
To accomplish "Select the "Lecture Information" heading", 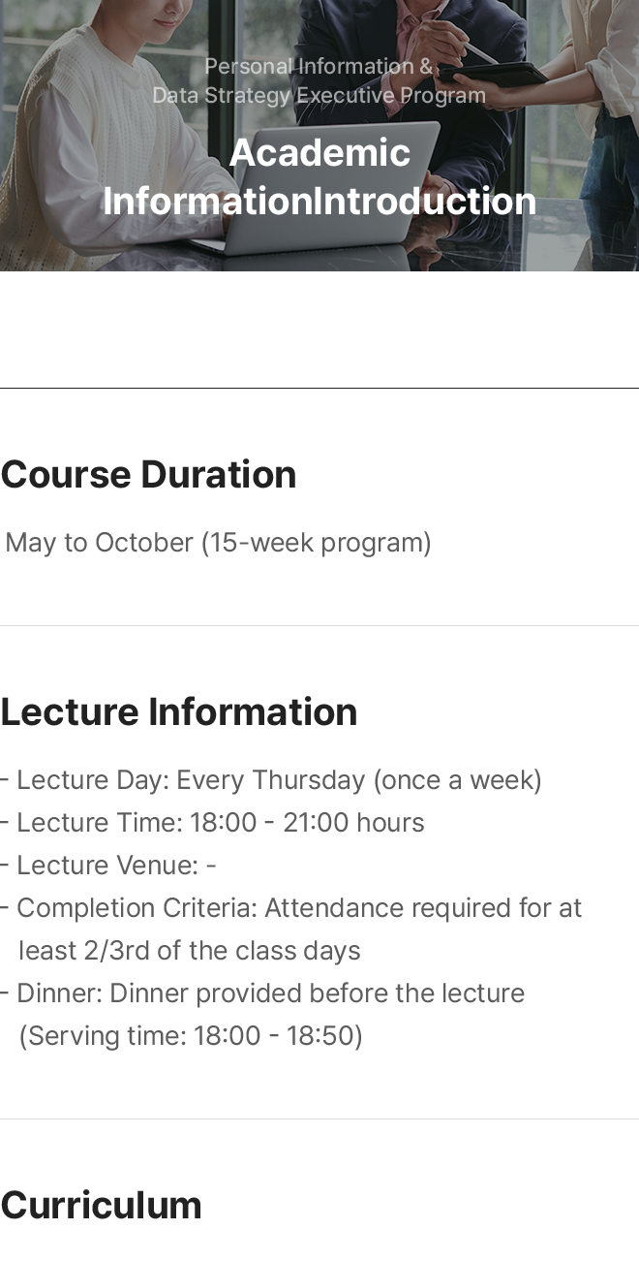I will (179, 711).
